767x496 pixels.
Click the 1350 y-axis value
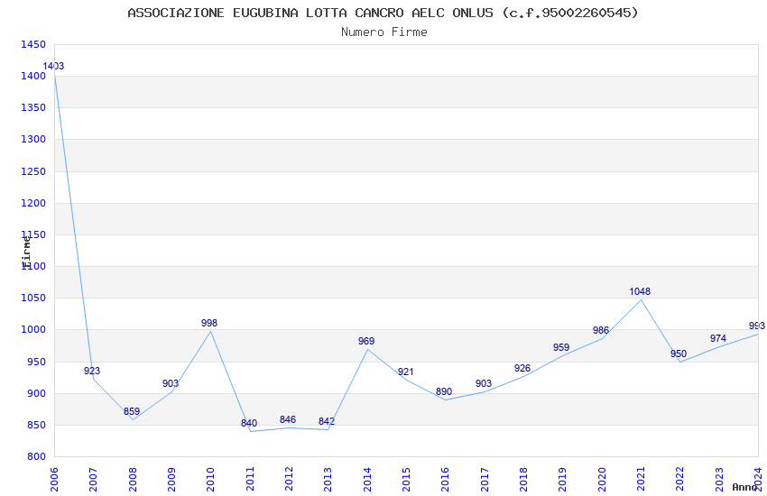click(x=33, y=107)
